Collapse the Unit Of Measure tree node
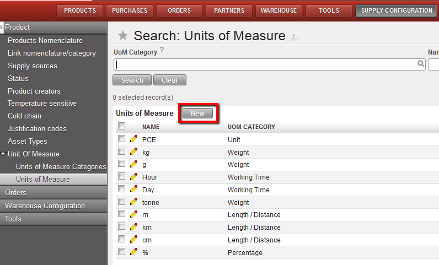This screenshot has height=265, width=439. point(3,154)
